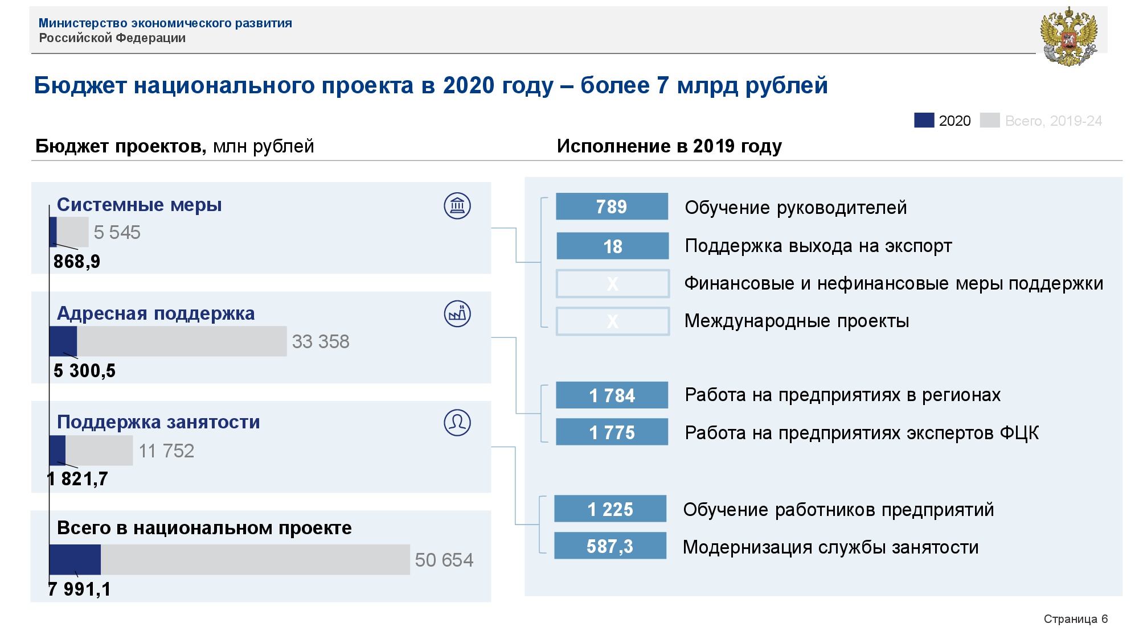The width and height of the screenshot is (1139, 640).
Task: Click Всего в национальном проекте title
Action: coord(204,528)
